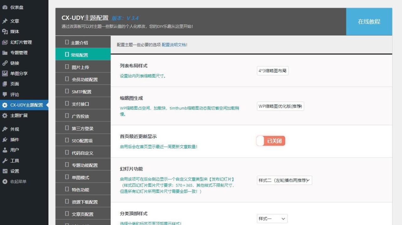402x225 pixels.
Task: Switch to the 专题功能配置 tab
Action: click(83, 165)
